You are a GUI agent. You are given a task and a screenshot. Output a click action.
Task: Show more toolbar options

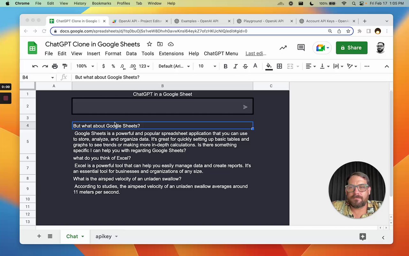(x=367, y=66)
